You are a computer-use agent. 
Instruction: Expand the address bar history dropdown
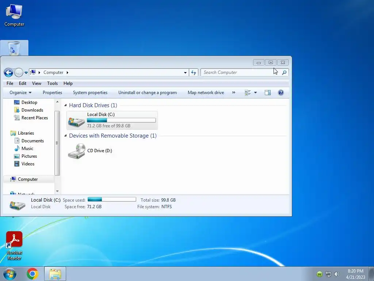click(185, 73)
